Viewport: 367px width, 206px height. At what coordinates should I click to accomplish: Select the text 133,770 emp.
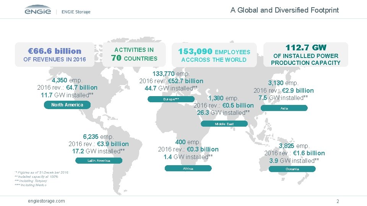[171, 74]
